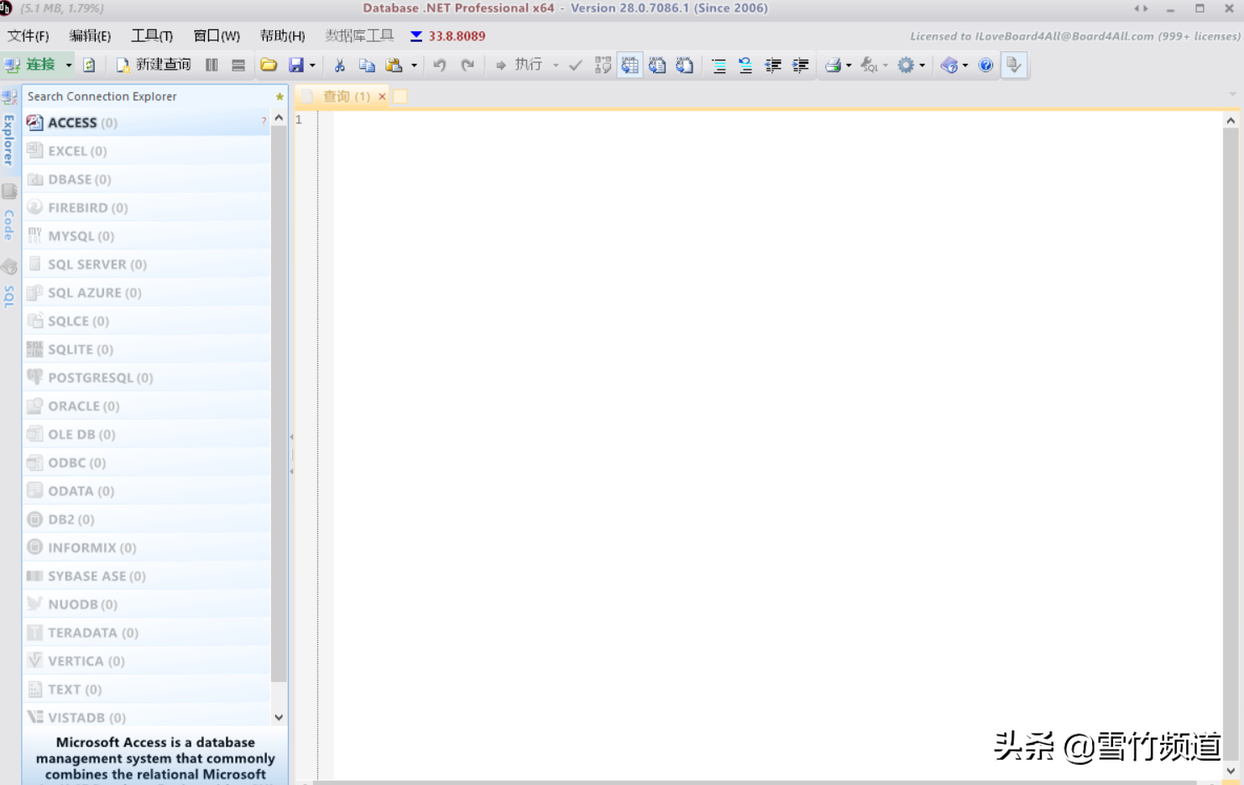Open the 工具(T) menu
This screenshot has height=785, width=1244.
click(x=152, y=36)
